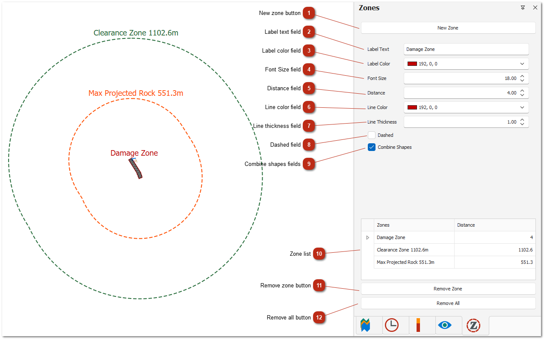
Task: Open the clock timing tab icon
Action: click(391, 325)
